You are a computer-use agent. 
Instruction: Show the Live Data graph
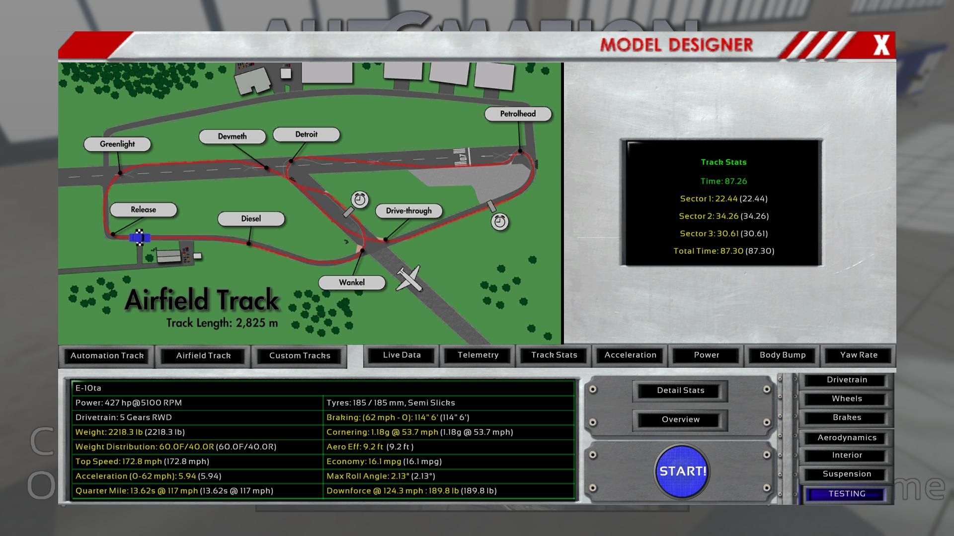coord(401,355)
